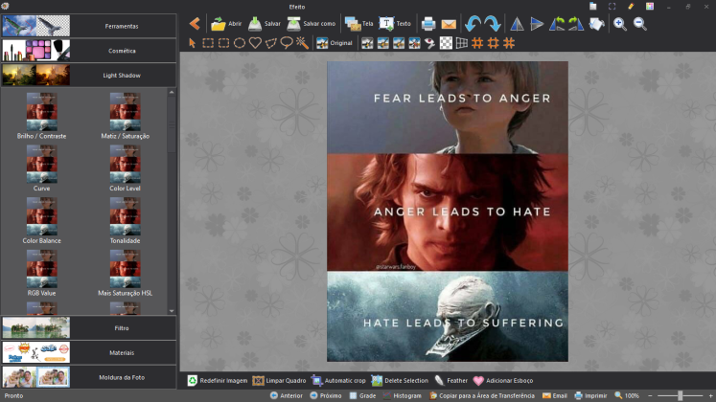The height and width of the screenshot is (402, 716).
Task: Choose the Matiz / Saturação effect
Action: 126,116
